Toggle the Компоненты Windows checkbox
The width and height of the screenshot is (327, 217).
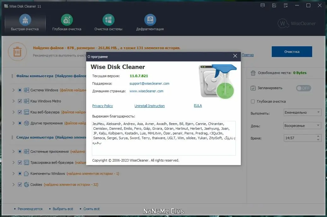(x=20, y=174)
